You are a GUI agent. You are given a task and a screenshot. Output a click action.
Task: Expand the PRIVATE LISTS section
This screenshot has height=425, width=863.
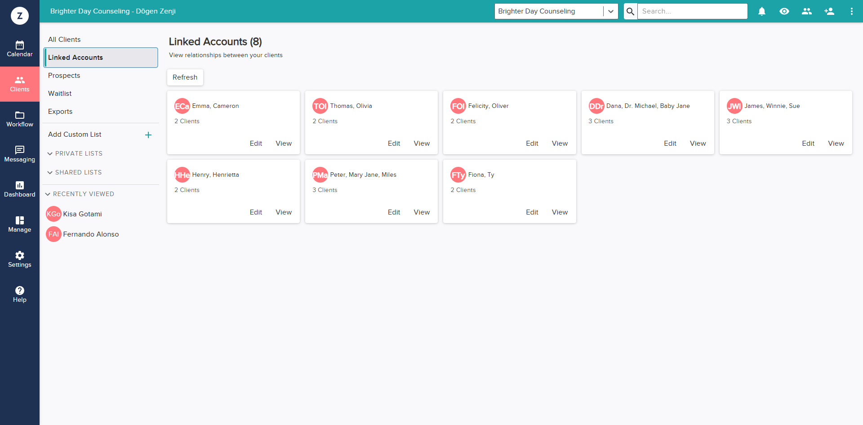click(x=75, y=153)
